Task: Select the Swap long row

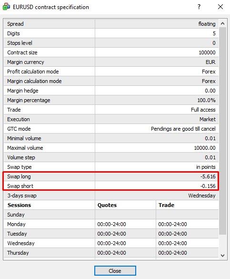Action: click(111, 176)
